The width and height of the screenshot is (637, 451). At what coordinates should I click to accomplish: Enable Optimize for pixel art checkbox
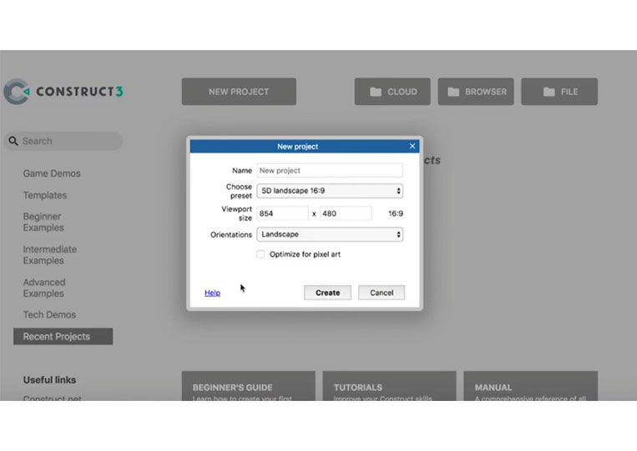[x=260, y=254]
